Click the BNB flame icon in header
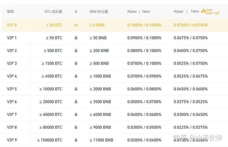This screenshot has height=147, width=228. (x=203, y=11)
